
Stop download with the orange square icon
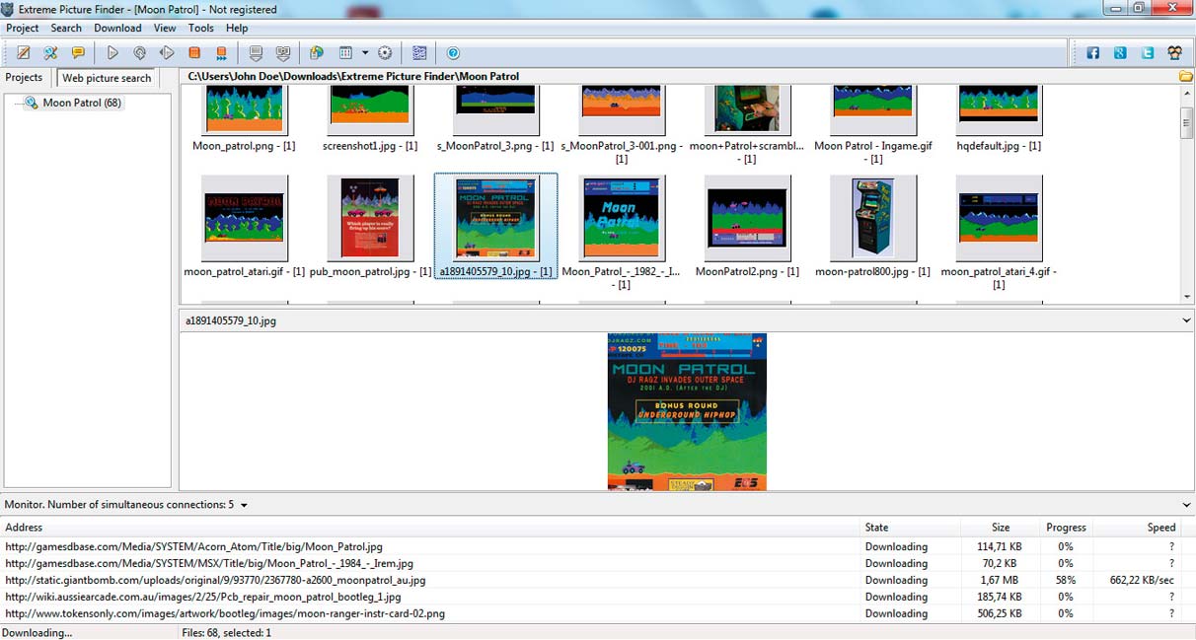(194, 53)
